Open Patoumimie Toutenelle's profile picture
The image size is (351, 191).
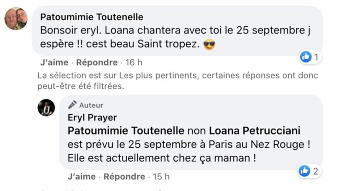(x=16, y=19)
